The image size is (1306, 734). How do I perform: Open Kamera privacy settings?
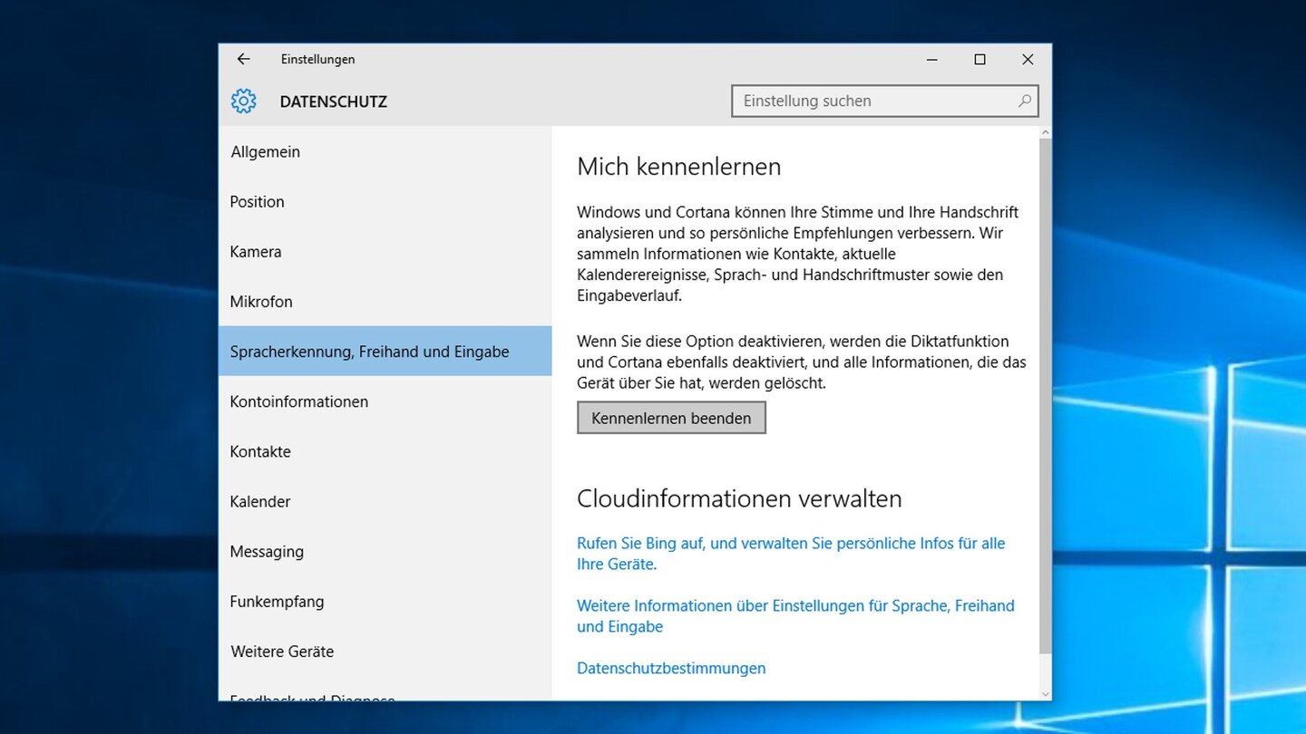click(385, 251)
